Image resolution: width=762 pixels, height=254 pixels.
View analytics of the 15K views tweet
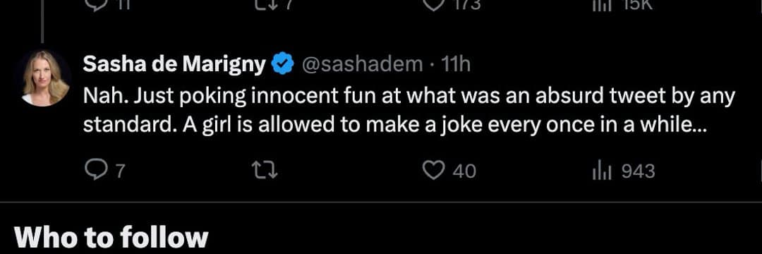[x=600, y=4]
